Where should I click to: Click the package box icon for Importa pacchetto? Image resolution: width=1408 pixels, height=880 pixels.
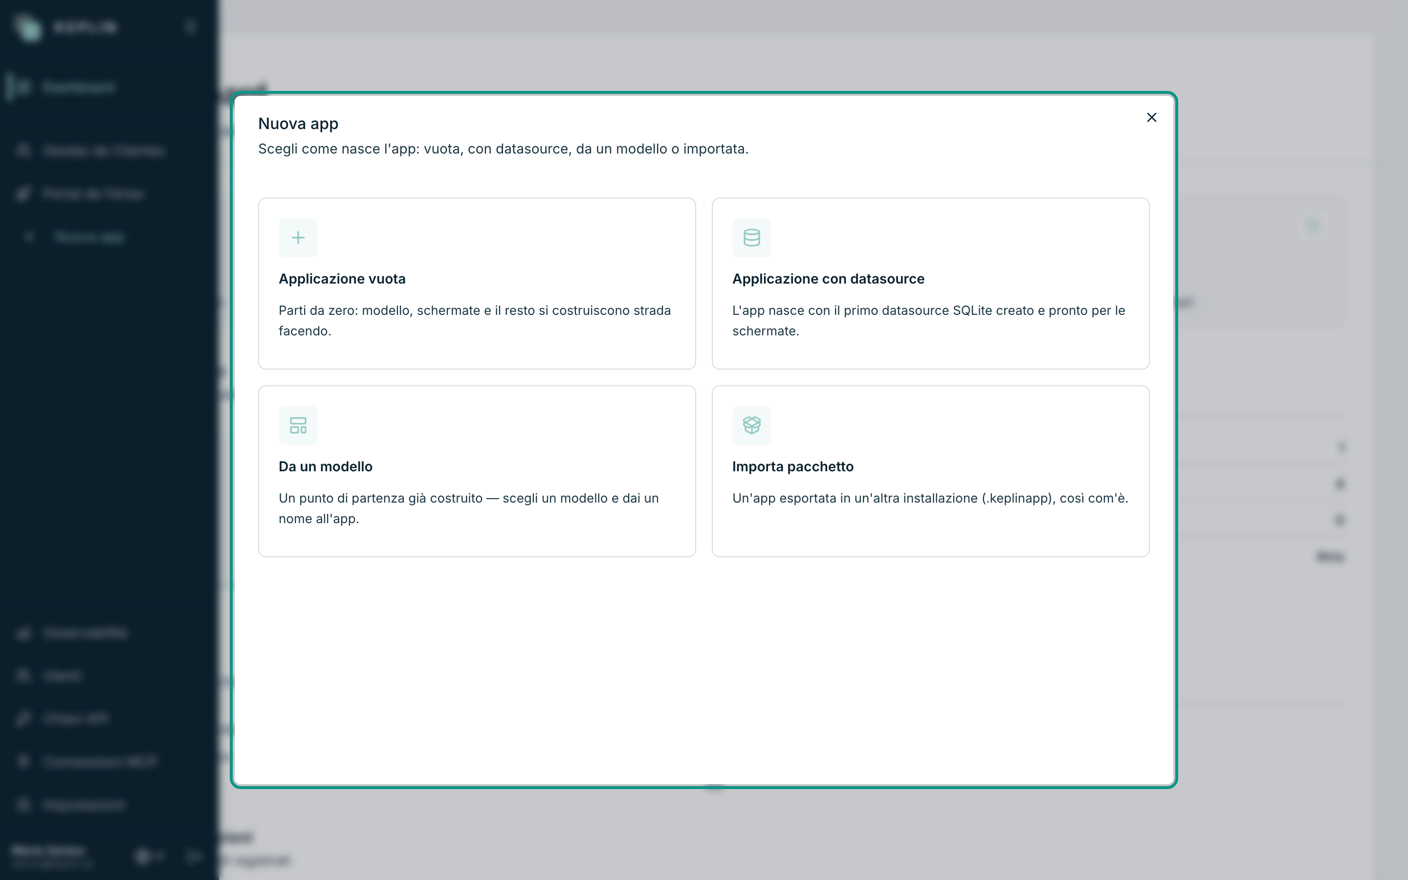[752, 425]
